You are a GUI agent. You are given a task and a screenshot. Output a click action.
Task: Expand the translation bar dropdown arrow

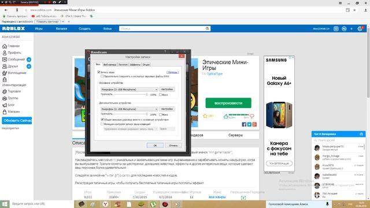(x=63, y=21)
